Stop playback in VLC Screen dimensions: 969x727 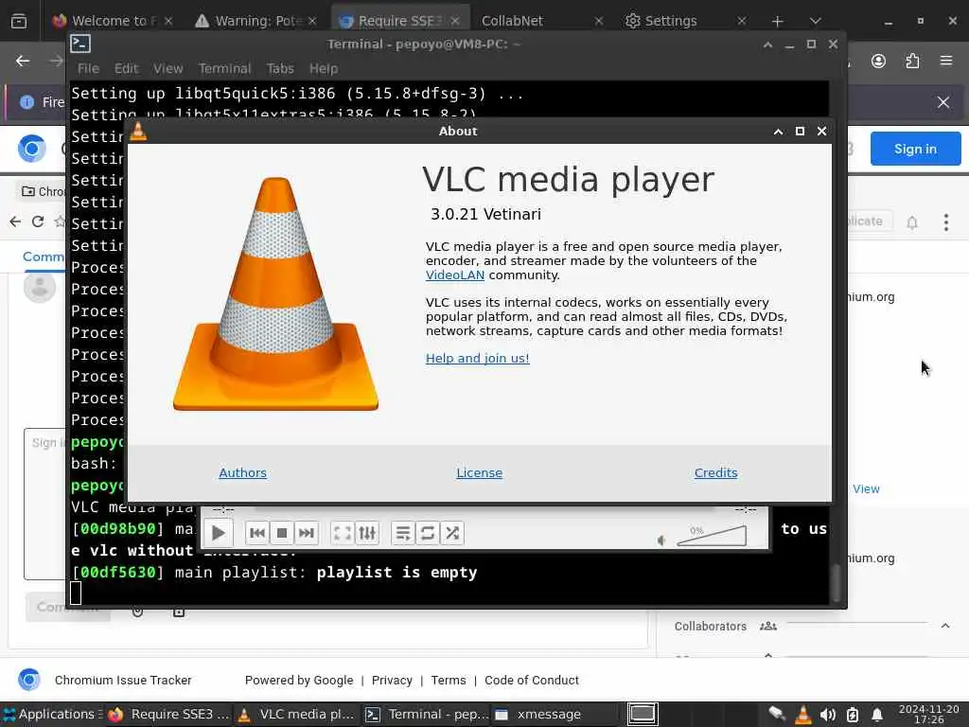point(282,533)
